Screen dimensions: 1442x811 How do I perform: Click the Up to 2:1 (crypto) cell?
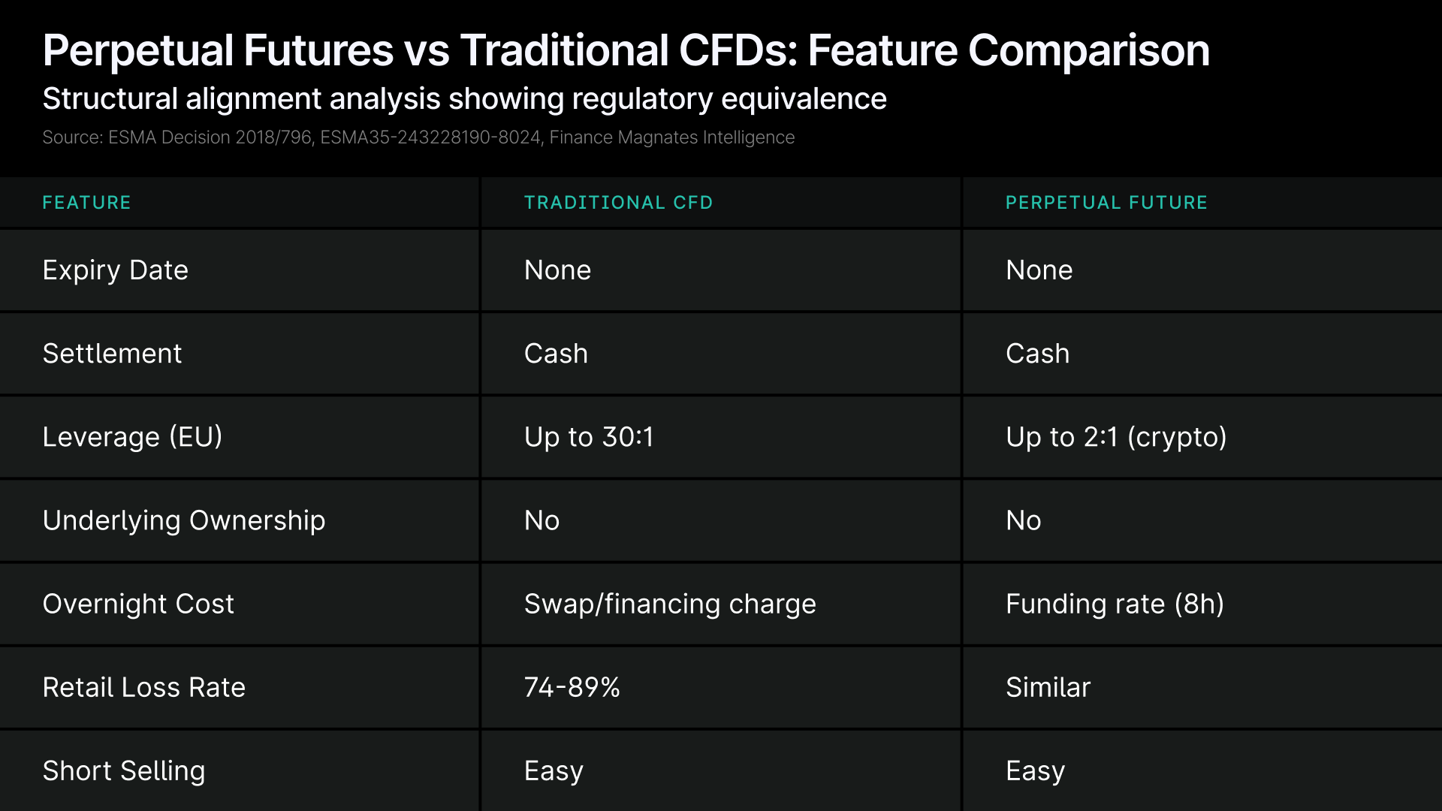click(x=1116, y=437)
